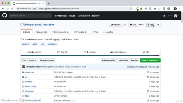Viewport: 183px width, 103px height.
Task: Go back with the browser back arrow
Action: [x=3, y=9]
